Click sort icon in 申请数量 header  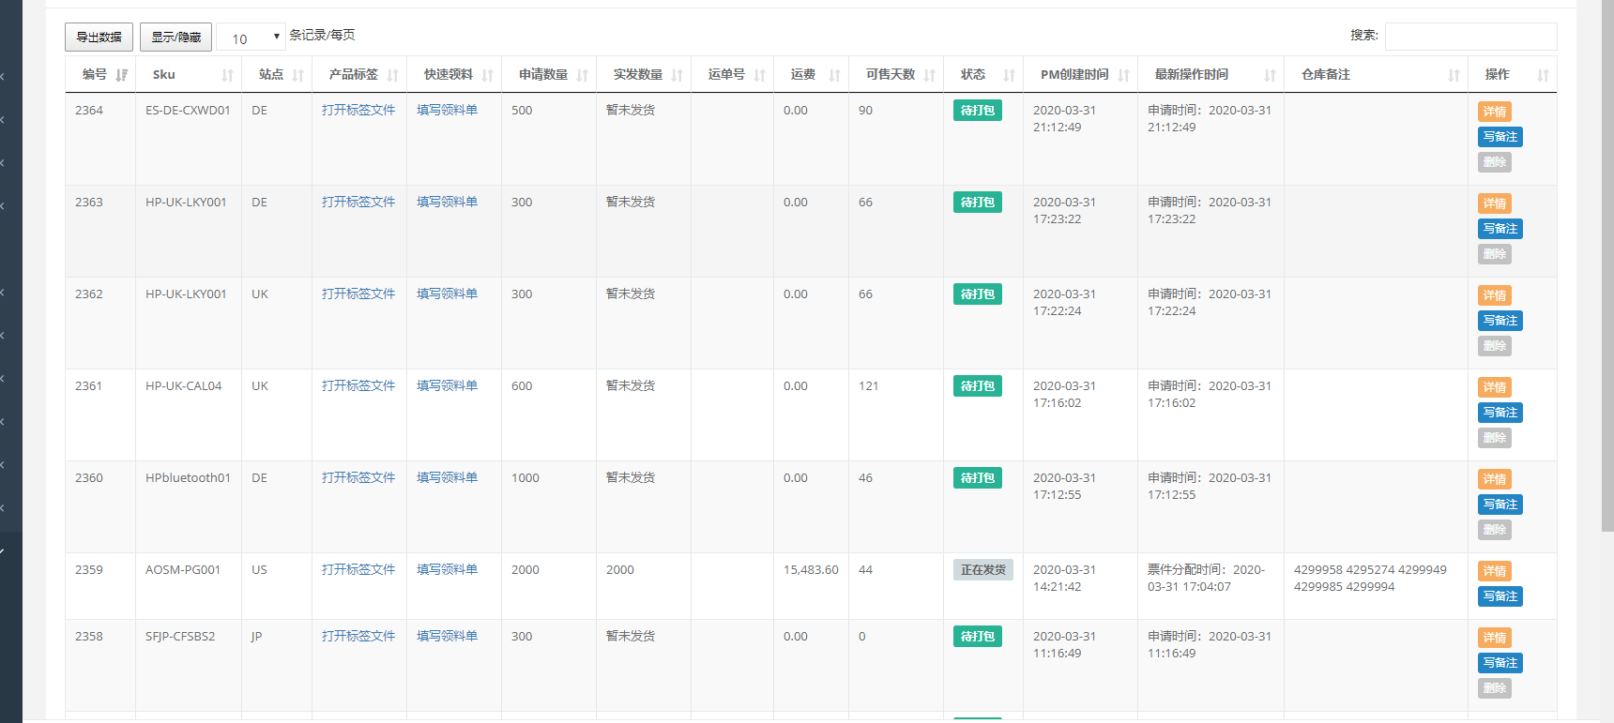[582, 75]
